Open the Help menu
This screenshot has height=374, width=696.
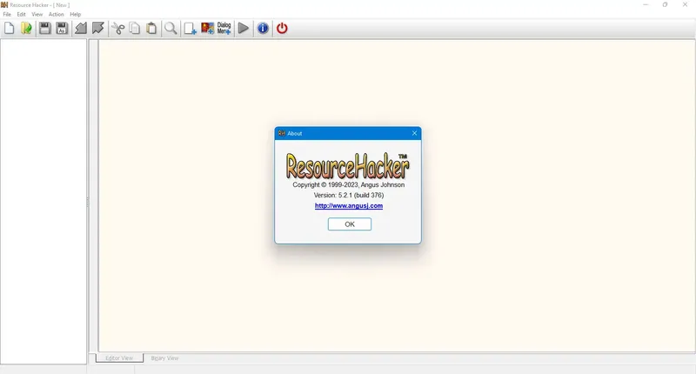[76, 14]
